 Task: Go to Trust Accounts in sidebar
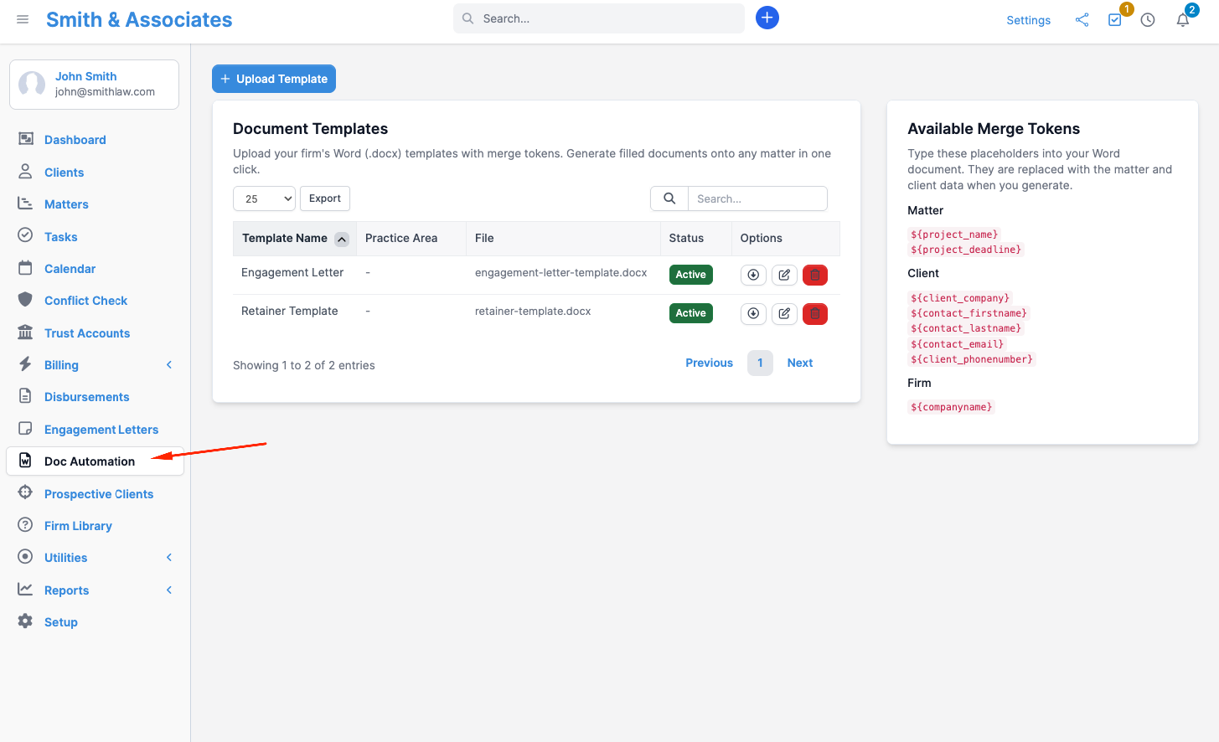(87, 333)
